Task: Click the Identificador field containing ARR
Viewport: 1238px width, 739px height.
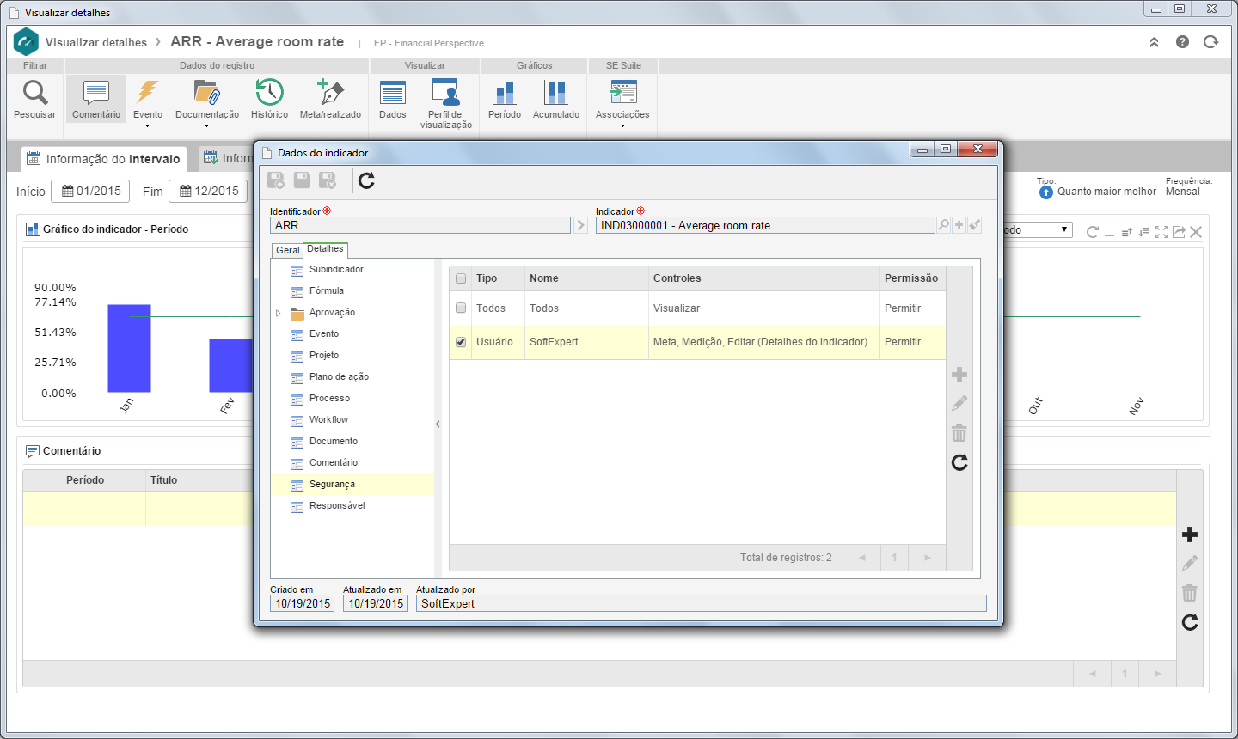Action: [x=420, y=225]
